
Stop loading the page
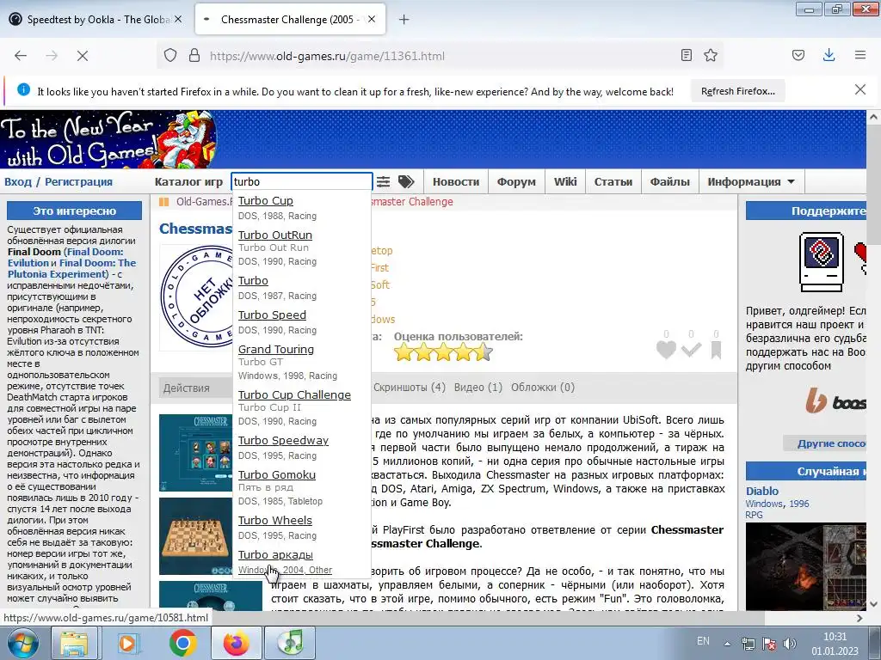82,56
